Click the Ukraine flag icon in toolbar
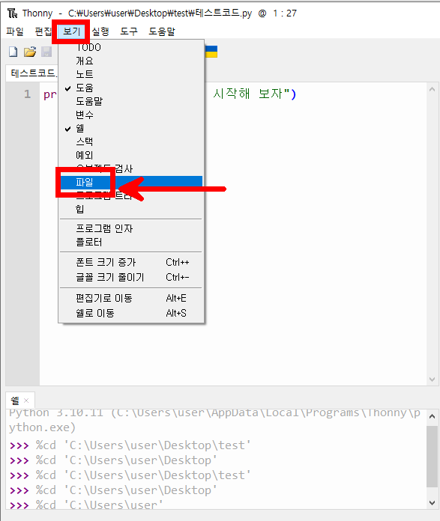The width and height of the screenshot is (440, 521). pyautogui.click(x=211, y=52)
